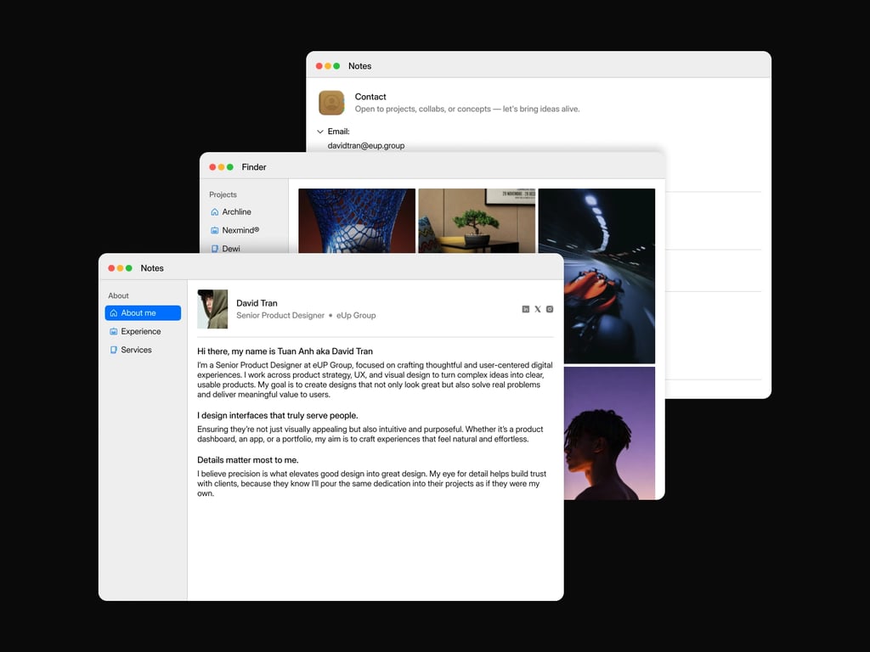Viewport: 870px width, 652px height.
Task: Click the About header in Notes sidebar
Action: (x=118, y=295)
